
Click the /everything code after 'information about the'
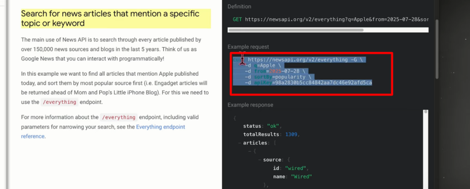pos(118,118)
